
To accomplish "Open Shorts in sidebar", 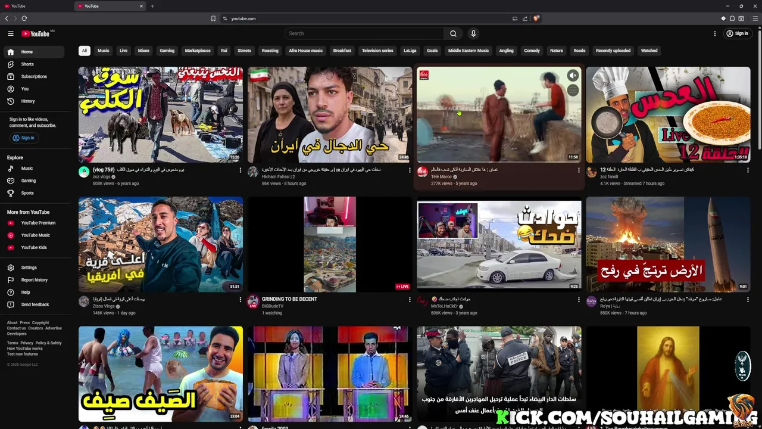I will point(33,64).
